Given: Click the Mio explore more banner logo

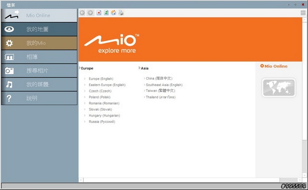Looking at the screenshot, I should coord(112,43).
